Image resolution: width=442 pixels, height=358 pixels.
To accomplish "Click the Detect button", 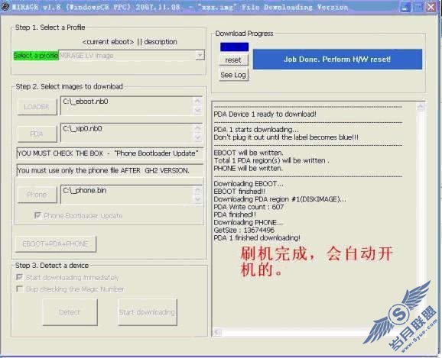I will coord(70,312).
